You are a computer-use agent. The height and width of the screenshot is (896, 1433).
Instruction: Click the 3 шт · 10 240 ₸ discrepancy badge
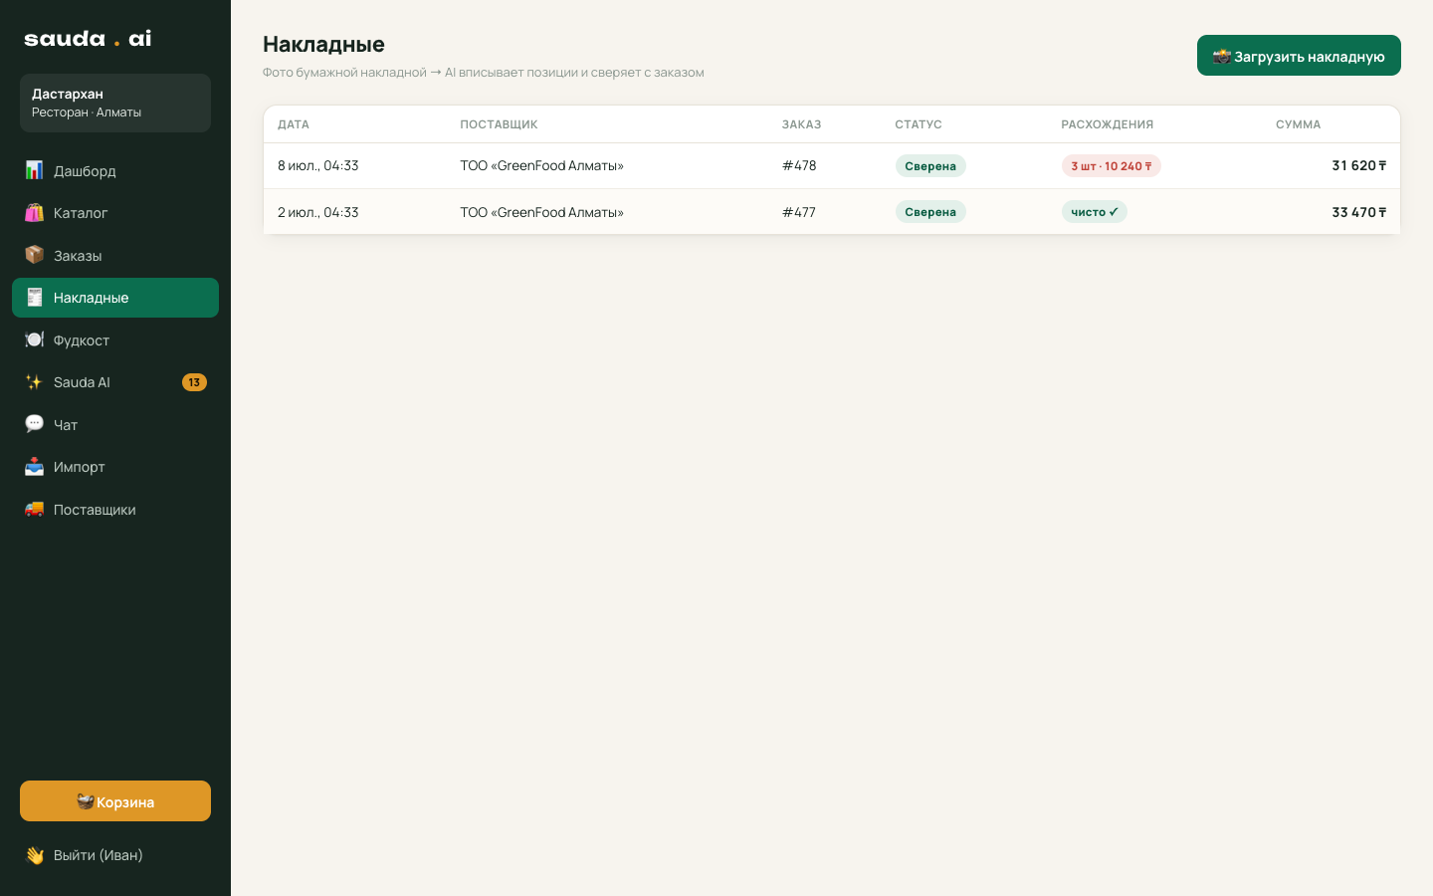point(1111,166)
